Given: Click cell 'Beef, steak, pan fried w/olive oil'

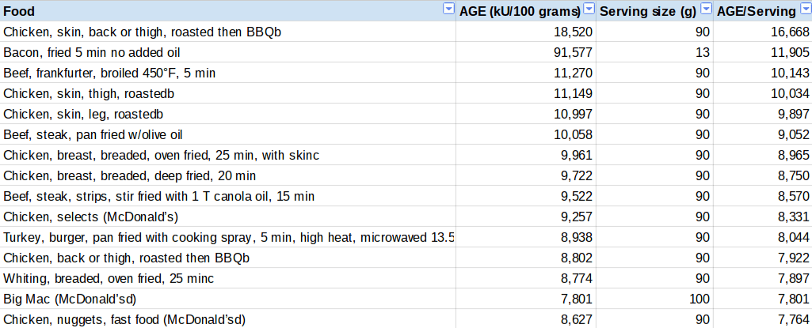Looking at the screenshot, I should click(228, 135).
